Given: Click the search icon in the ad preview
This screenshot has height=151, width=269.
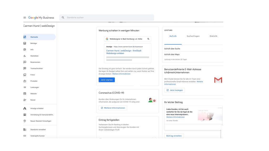Looking at the screenshot, I should pyautogui.click(x=148, y=39).
